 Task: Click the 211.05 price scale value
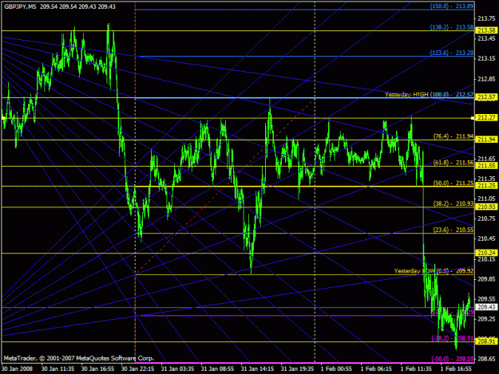click(x=486, y=199)
